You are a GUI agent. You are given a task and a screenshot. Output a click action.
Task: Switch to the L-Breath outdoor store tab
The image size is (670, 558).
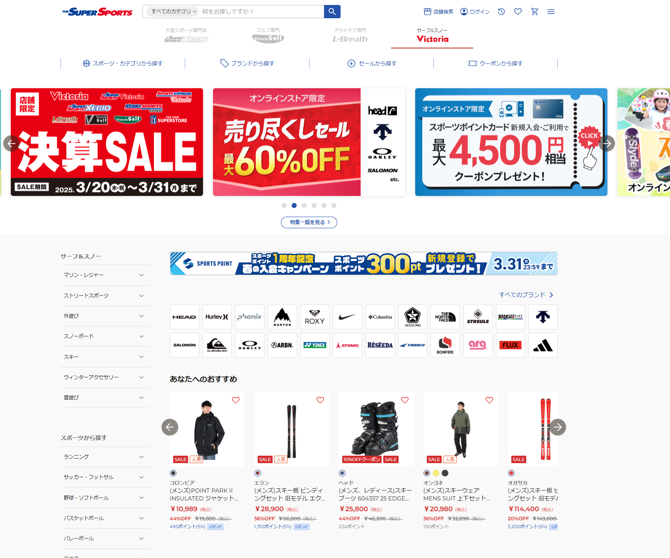350,36
